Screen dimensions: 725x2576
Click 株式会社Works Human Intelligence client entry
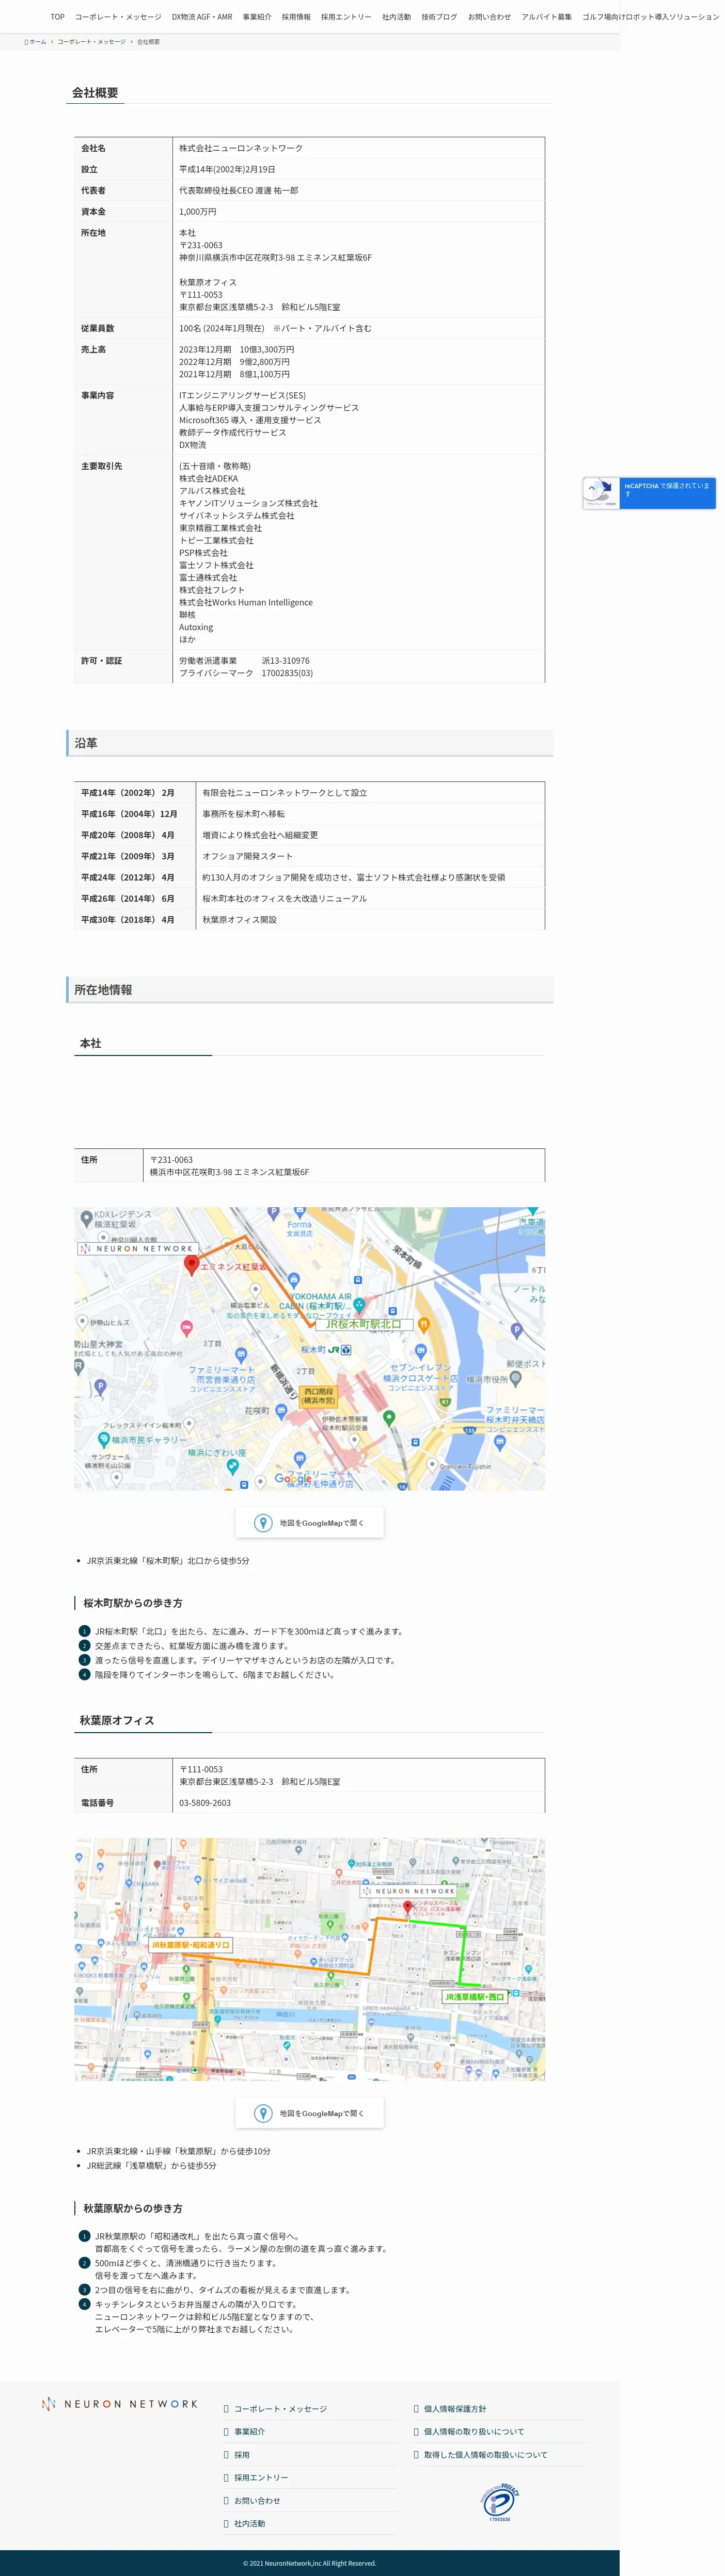(246, 602)
